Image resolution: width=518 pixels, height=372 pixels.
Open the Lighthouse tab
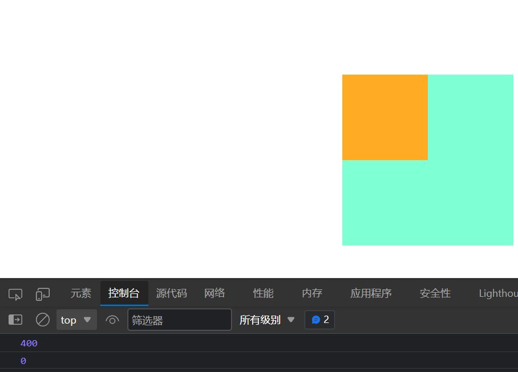coord(497,293)
